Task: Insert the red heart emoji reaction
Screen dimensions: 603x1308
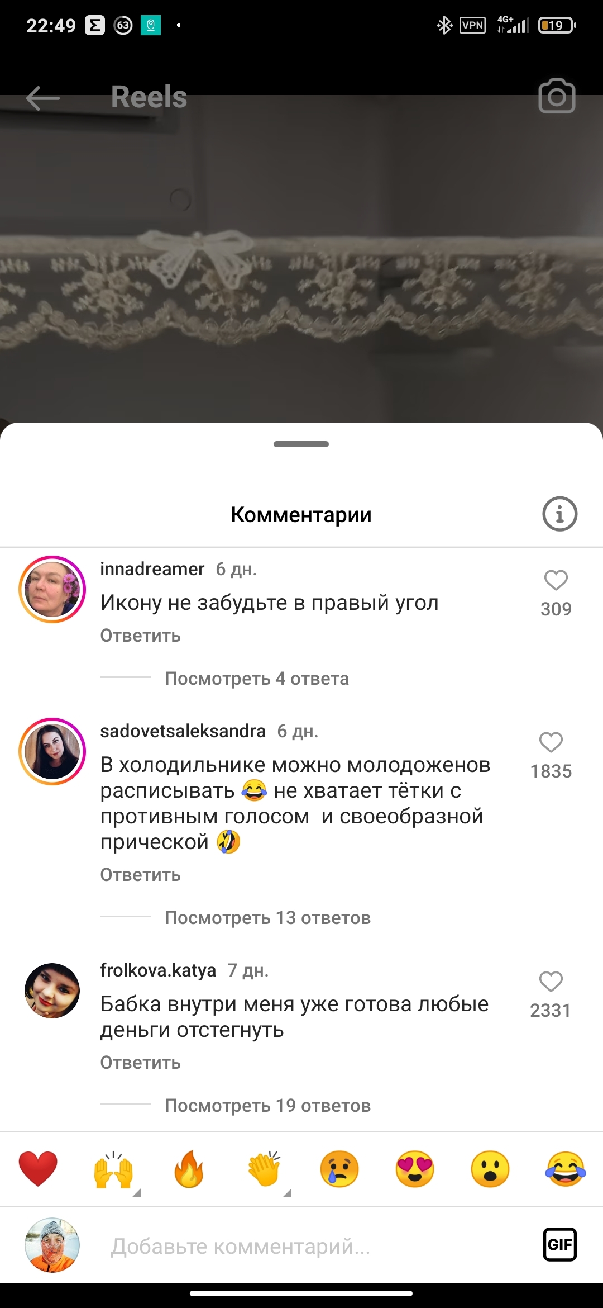Action: pyautogui.click(x=38, y=1169)
